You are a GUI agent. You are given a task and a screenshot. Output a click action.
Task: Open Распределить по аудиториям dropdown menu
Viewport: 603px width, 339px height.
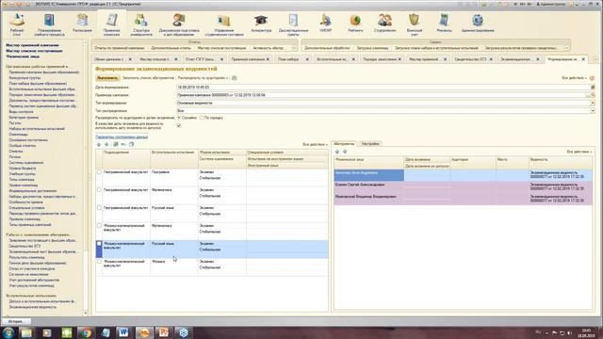203,78
